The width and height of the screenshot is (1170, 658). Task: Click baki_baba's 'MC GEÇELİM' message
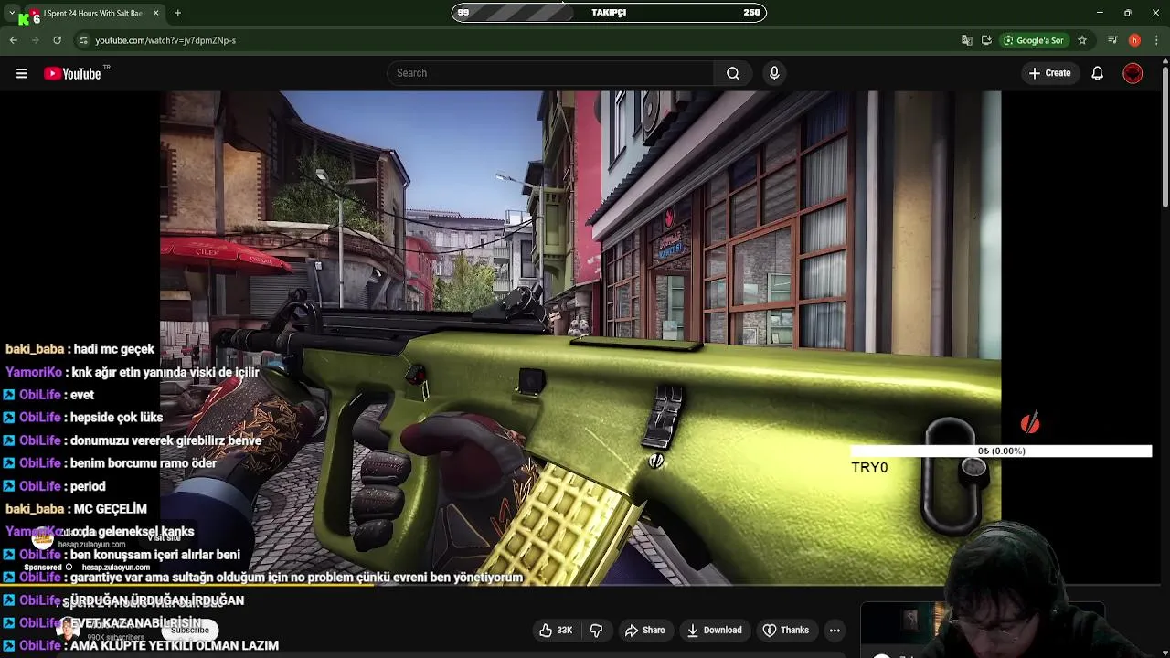point(76,509)
